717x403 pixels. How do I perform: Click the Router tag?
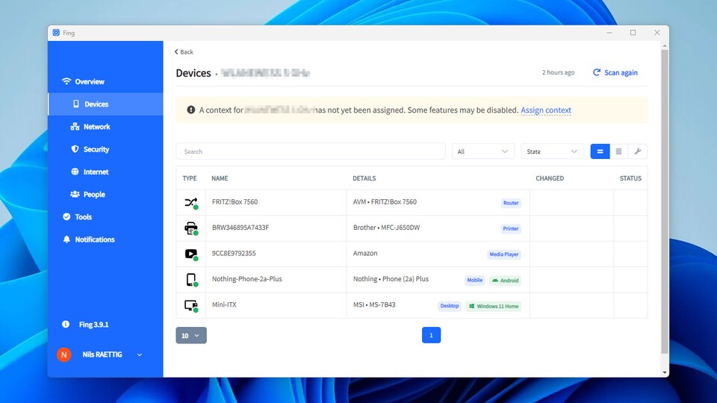[511, 203]
